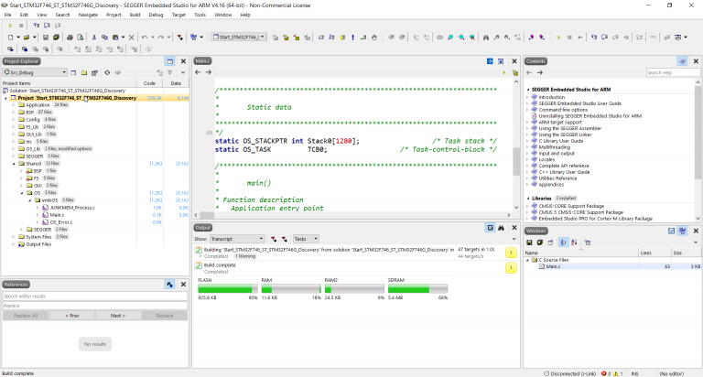Viewport: 703px width, 377px height.
Task: Select the Main.c editor tab
Action: coord(202,60)
